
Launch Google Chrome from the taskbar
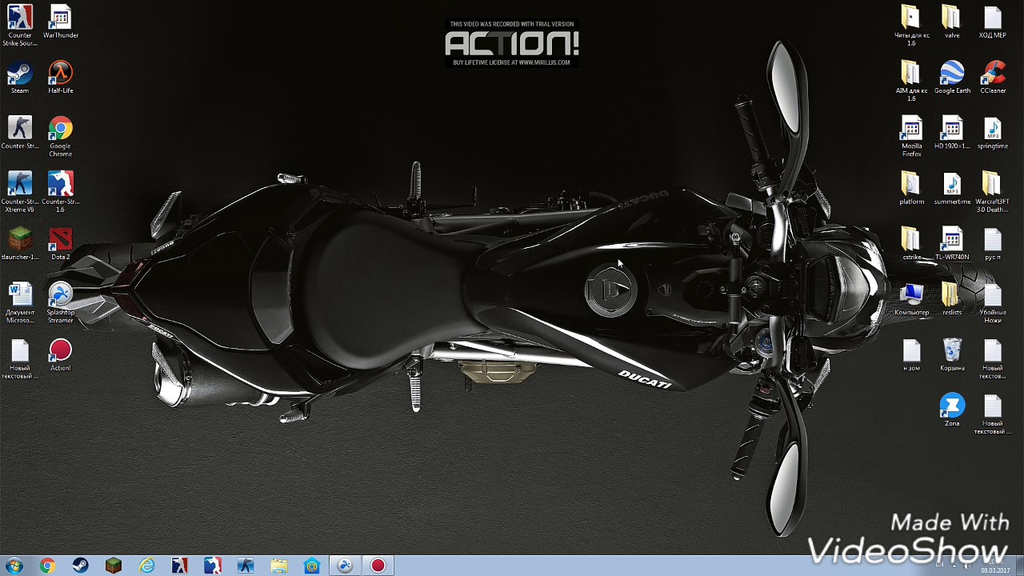click(x=47, y=566)
